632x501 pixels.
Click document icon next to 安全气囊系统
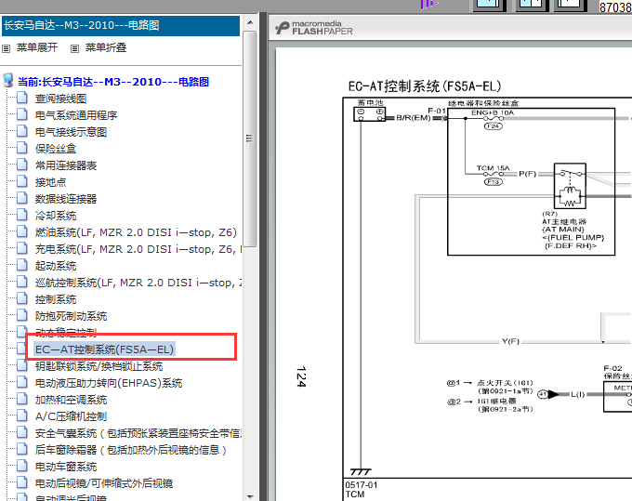pyautogui.click(x=22, y=432)
